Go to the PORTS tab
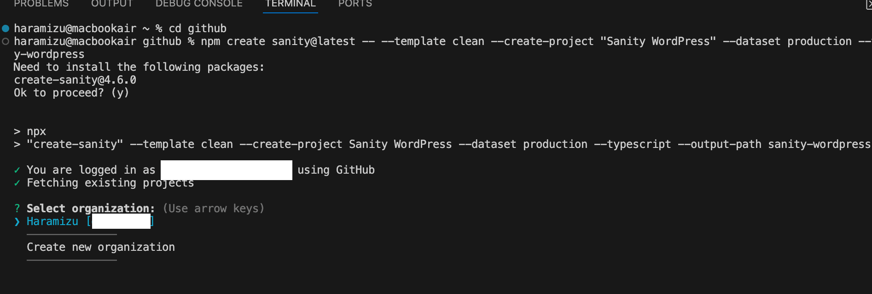This screenshot has height=294, width=872. pos(355,4)
